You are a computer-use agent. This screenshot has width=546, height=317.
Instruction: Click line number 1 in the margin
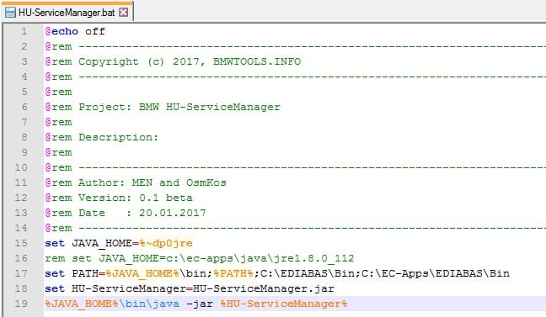(x=24, y=31)
